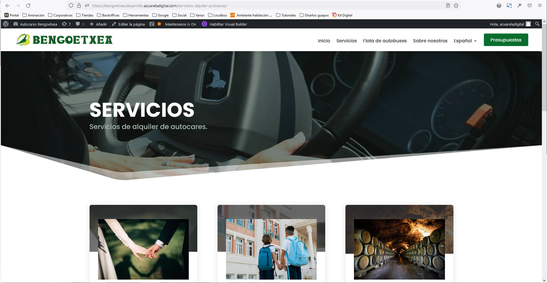The height and width of the screenshot is (283, 547).
Task: Click the blue extension icon in toolbar
Action: point(509,5)
